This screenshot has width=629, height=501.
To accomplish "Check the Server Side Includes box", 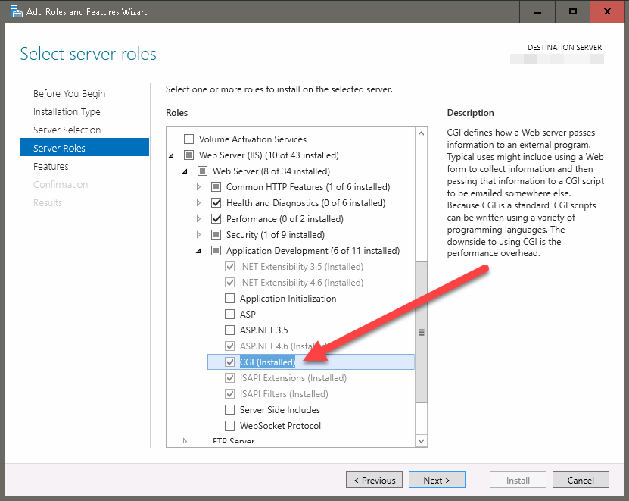I will pos(230,410).
